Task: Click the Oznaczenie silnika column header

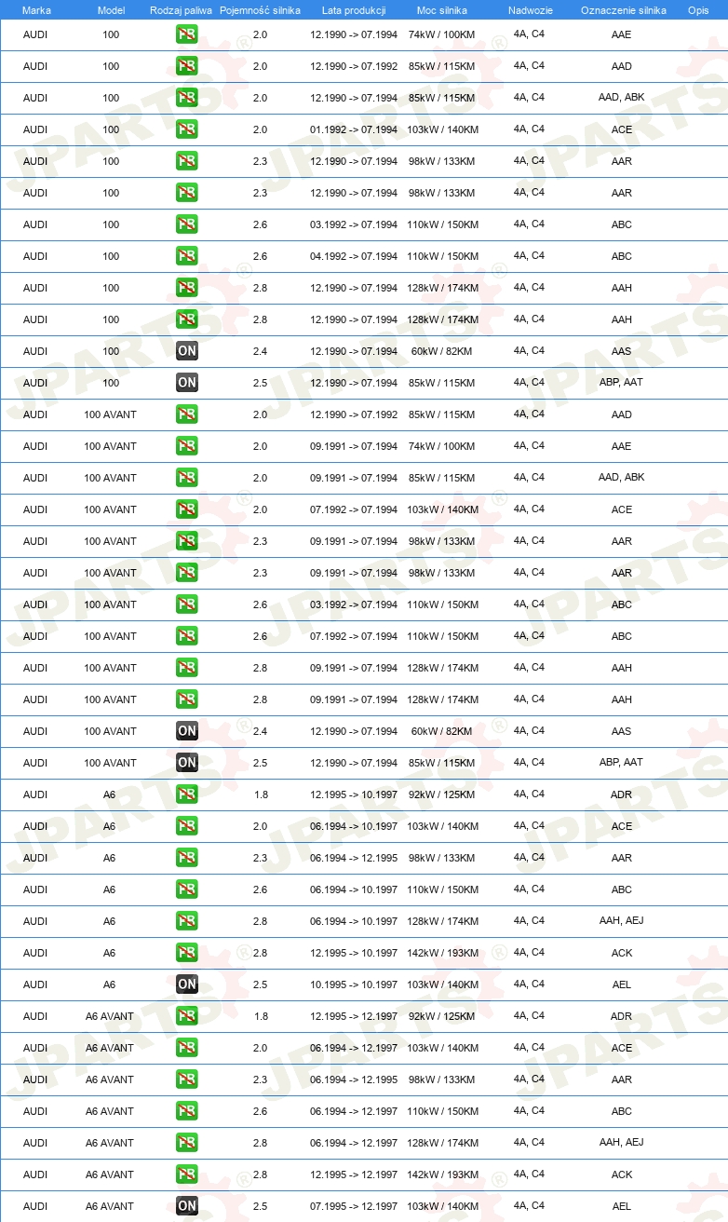Action: pyautogui.click(x=623, y=10)
